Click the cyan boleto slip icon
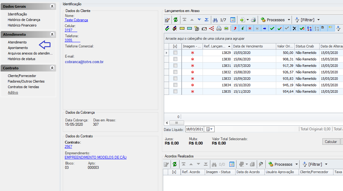343x191 pixels. click(190, 28)
